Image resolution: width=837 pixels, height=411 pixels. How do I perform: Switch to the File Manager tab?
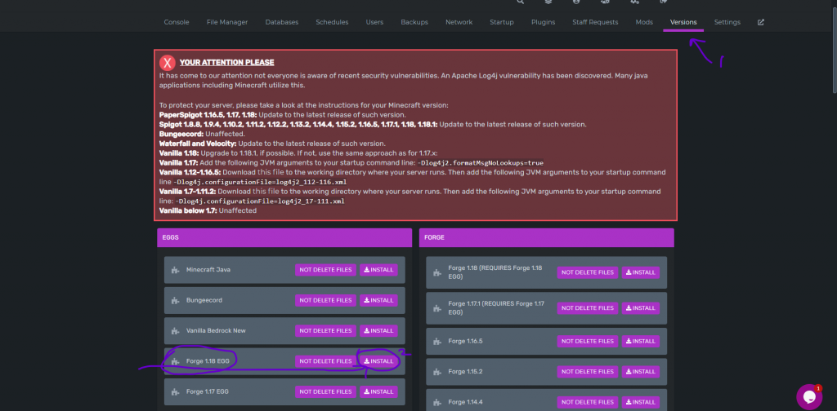(x=227, y=22)
